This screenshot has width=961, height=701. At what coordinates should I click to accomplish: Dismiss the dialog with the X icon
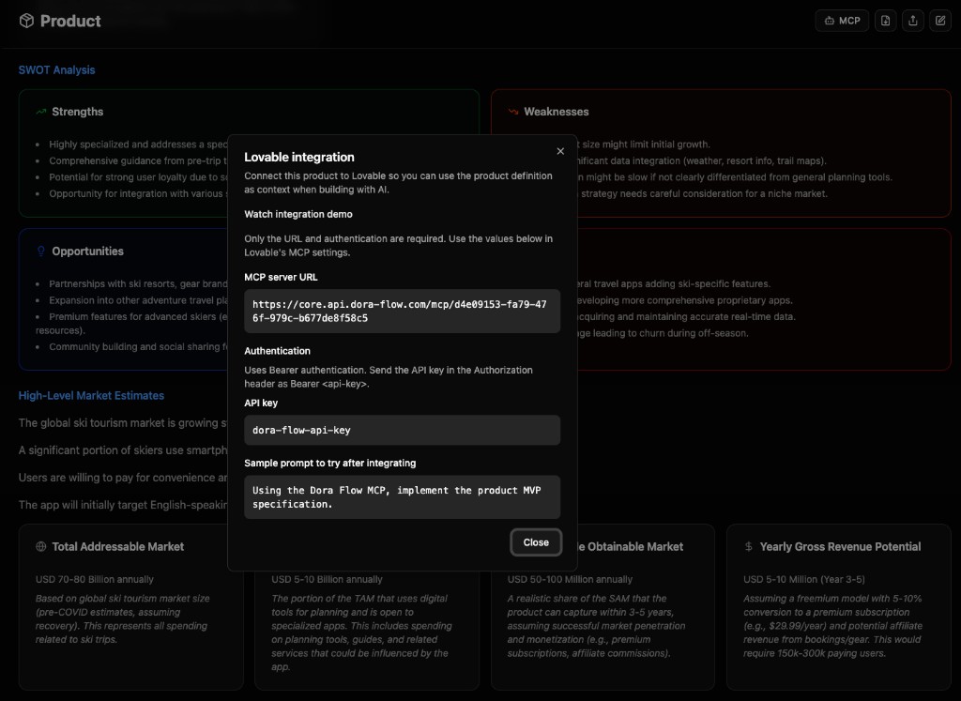click(x=560, y=151)
